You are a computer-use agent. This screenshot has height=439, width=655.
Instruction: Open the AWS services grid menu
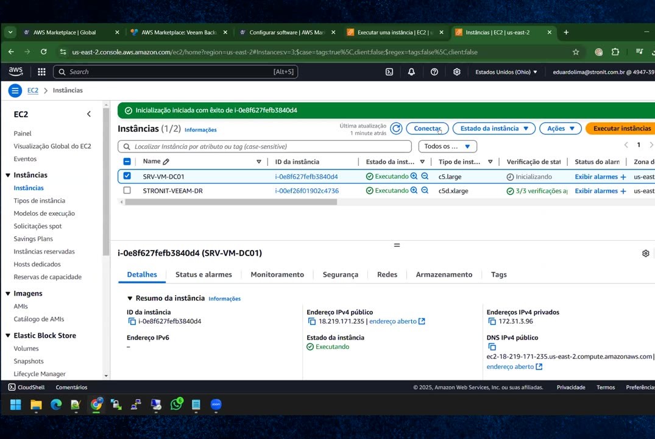pyautogui.click(x=41, y=72)
